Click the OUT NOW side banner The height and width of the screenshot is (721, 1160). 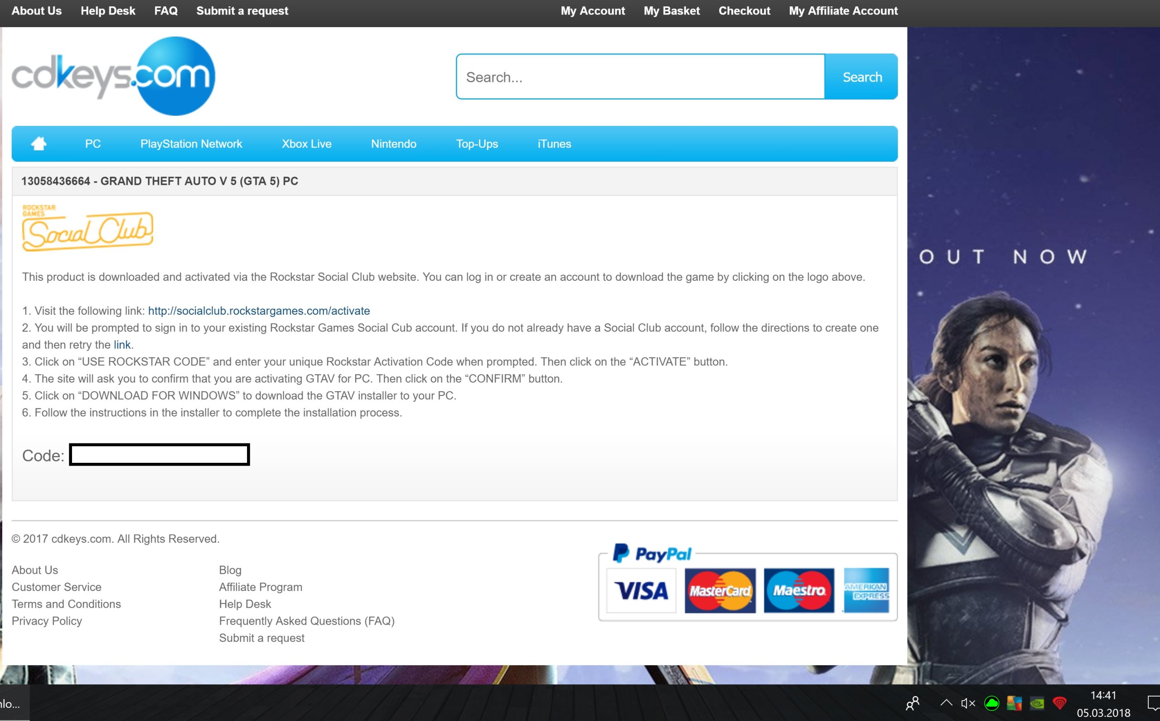1033,355
